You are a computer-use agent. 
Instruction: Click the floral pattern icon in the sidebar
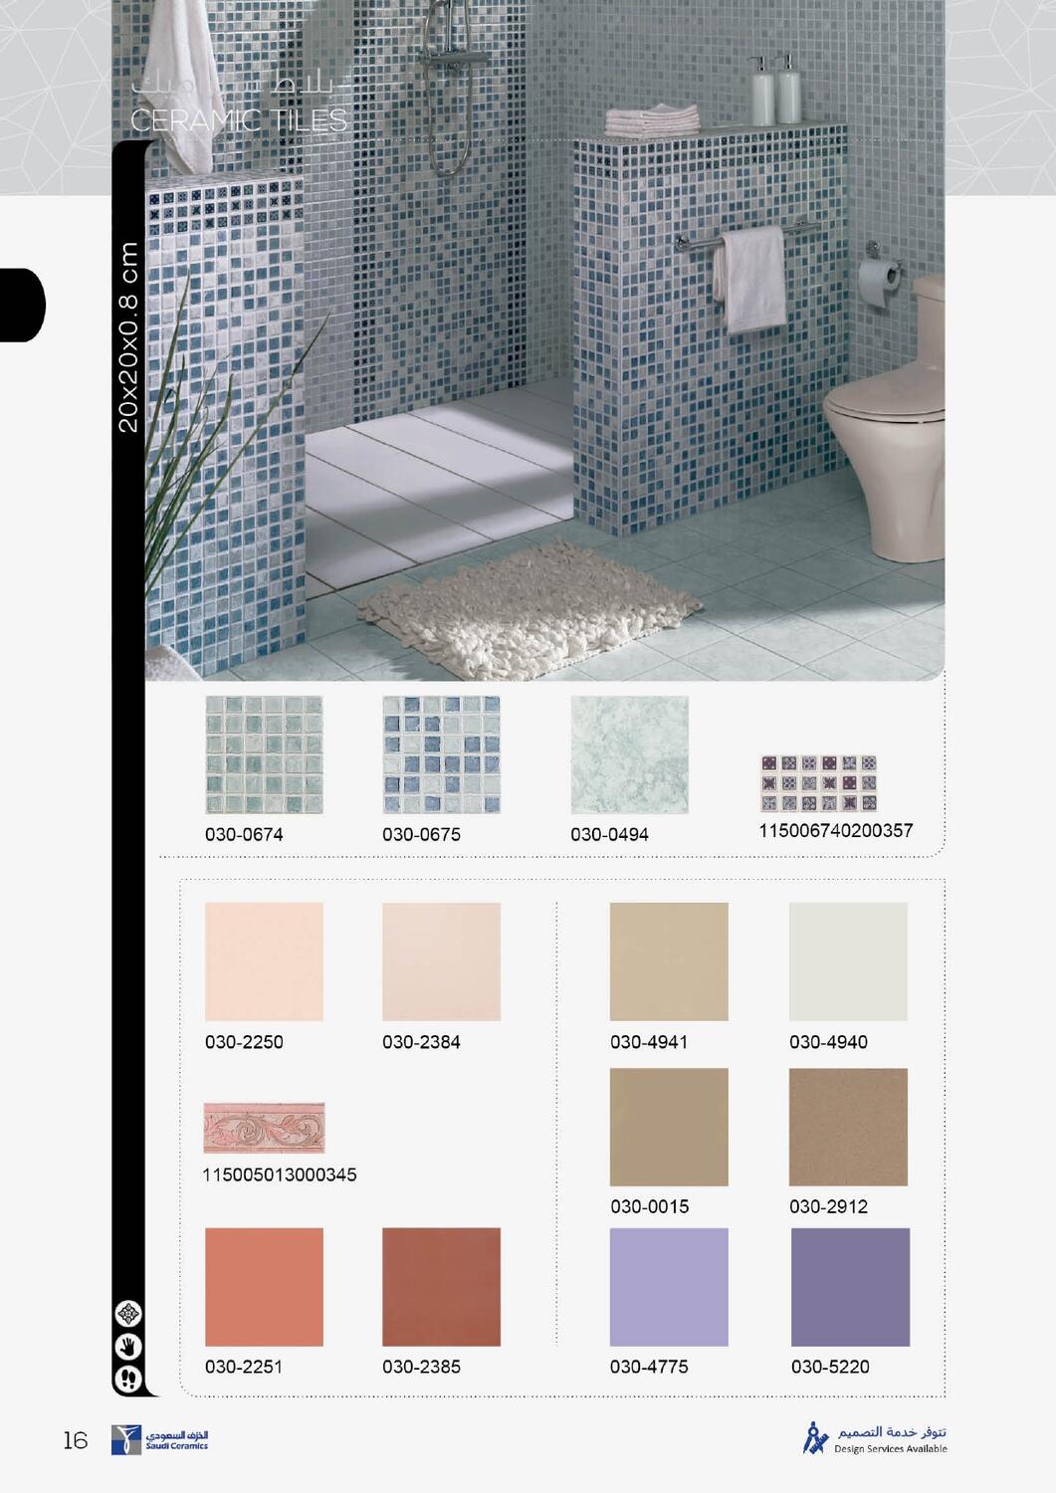[x=129, y=1314]
